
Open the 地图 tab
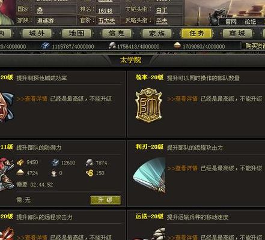pyautogui.click(x=76, y=34)
